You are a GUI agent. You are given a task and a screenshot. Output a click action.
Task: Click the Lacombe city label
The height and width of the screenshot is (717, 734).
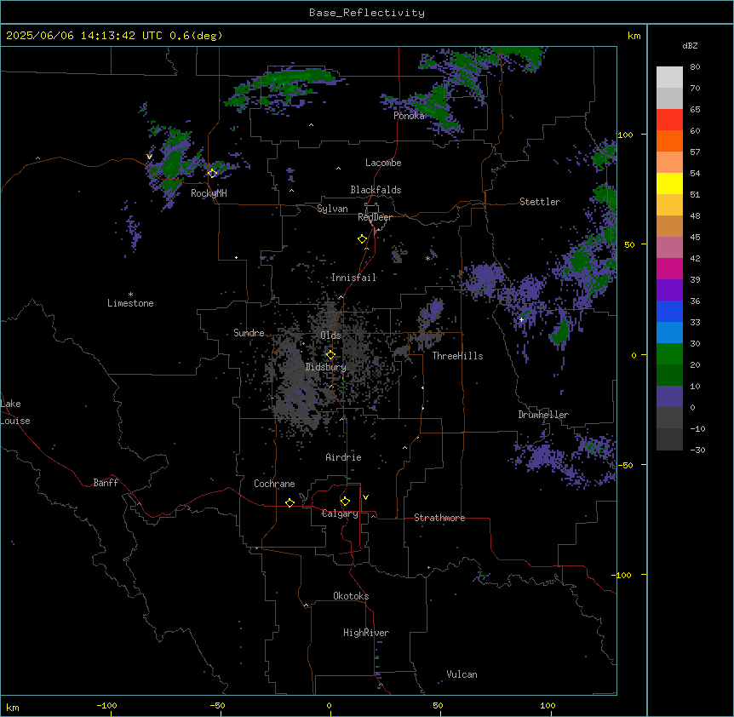(x=383, y=163)
